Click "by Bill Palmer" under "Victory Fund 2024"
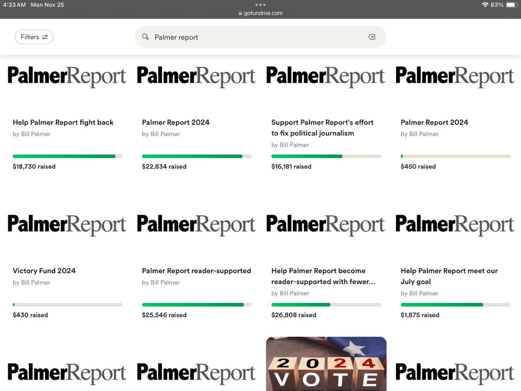Image resolution: width=521 pixels, height=391 pixels. point(32,282)
